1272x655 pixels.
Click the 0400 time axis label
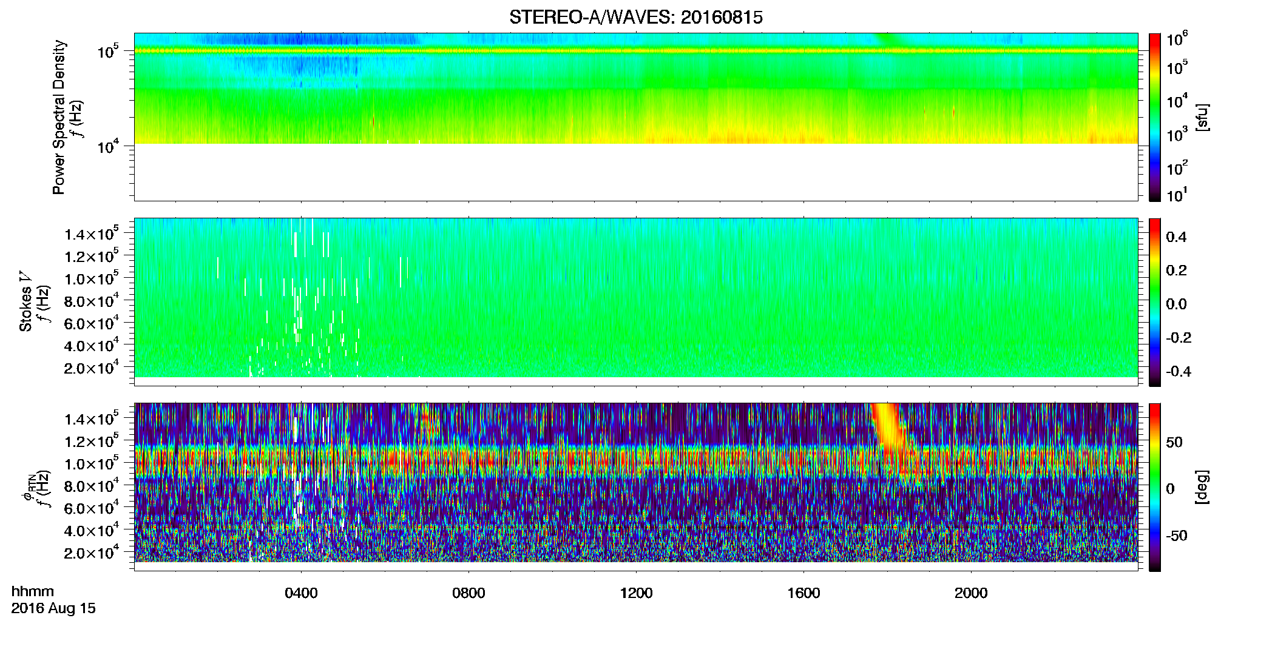tap(301, 593)
